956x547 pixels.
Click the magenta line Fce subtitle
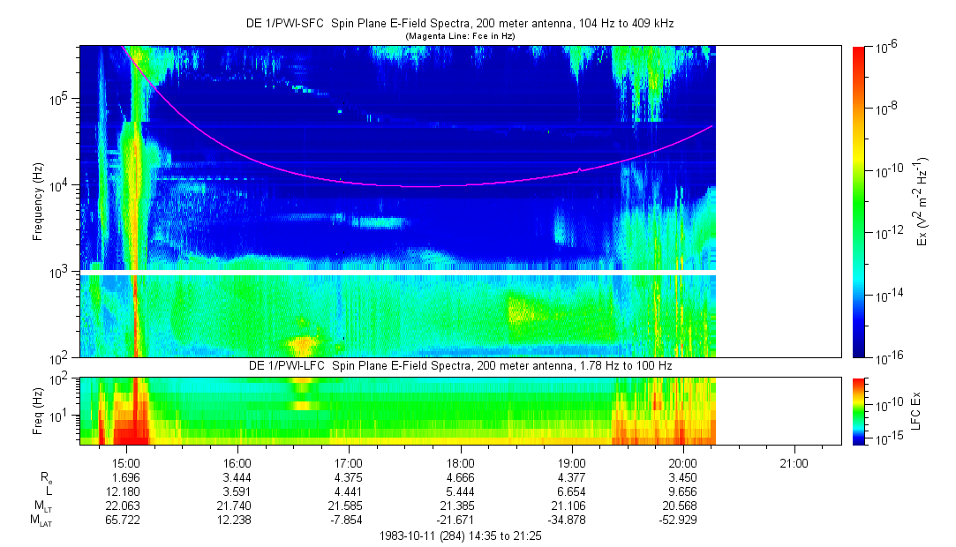[459, 35]
